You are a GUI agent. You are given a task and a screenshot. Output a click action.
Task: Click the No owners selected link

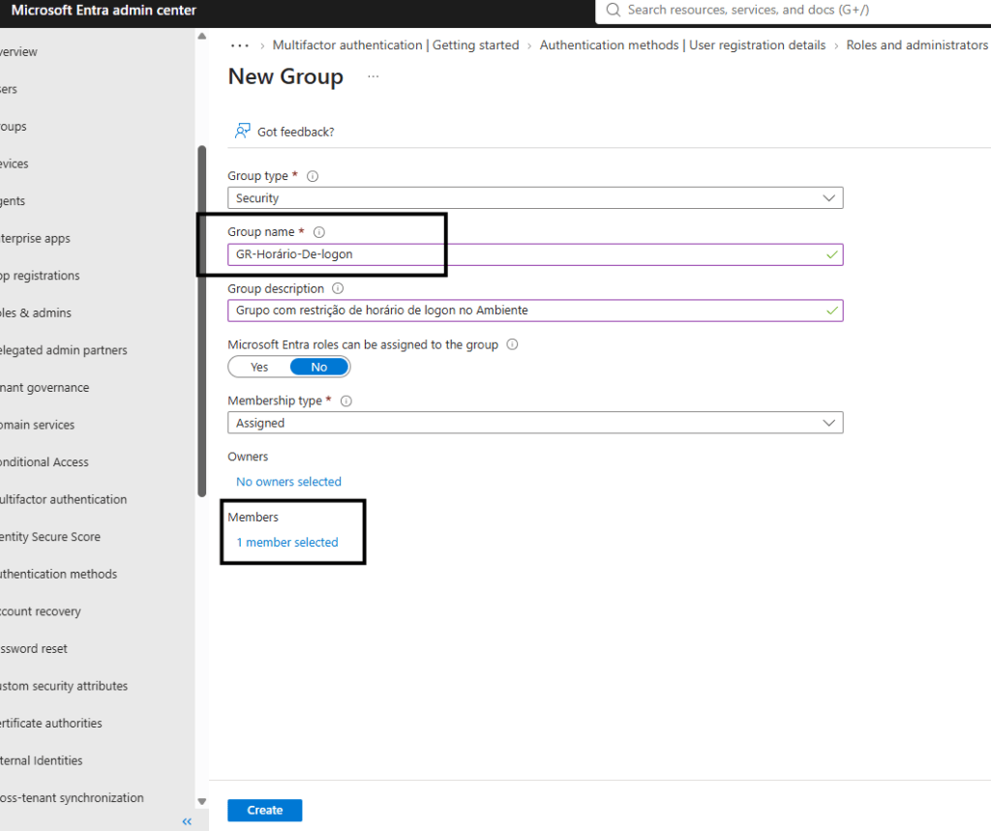point(288,482)
